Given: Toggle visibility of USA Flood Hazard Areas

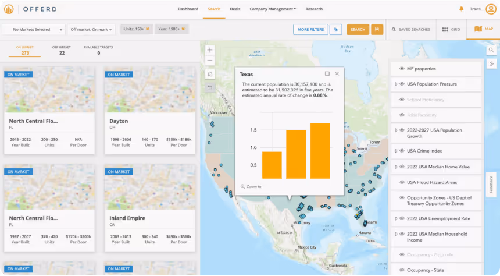Looking at the screenshot, I should click(402, 182).
